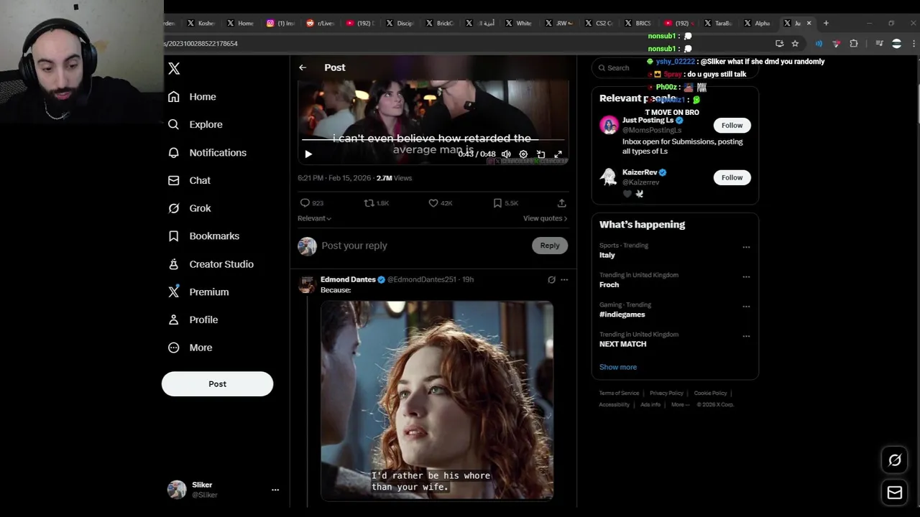Open the floating Messages envelope button
920x517 pixels.
point(895,493)
